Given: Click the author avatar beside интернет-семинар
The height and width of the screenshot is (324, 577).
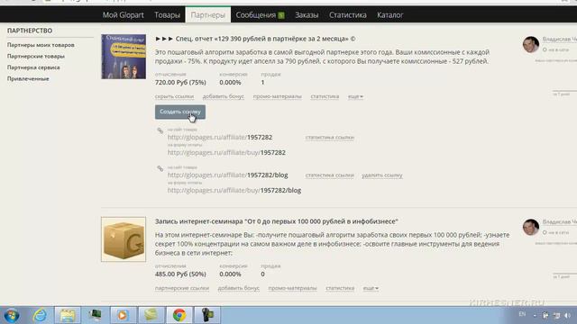Looking at the screenshot, I should pyautogui.click(x=531, y=227).
